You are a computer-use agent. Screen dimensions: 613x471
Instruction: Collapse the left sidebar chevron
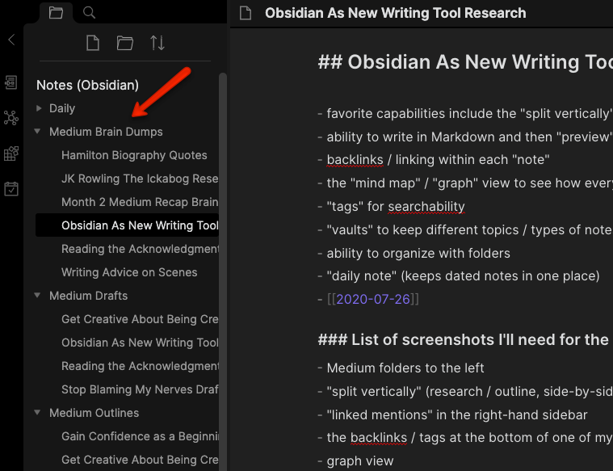(x=12, y=40)
